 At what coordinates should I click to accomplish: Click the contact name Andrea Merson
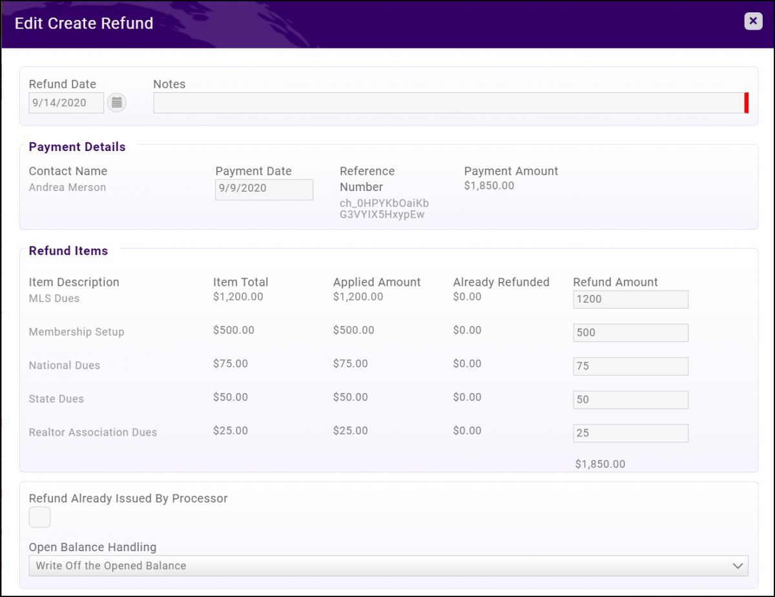pyautogui.click(x=67, y=187)
